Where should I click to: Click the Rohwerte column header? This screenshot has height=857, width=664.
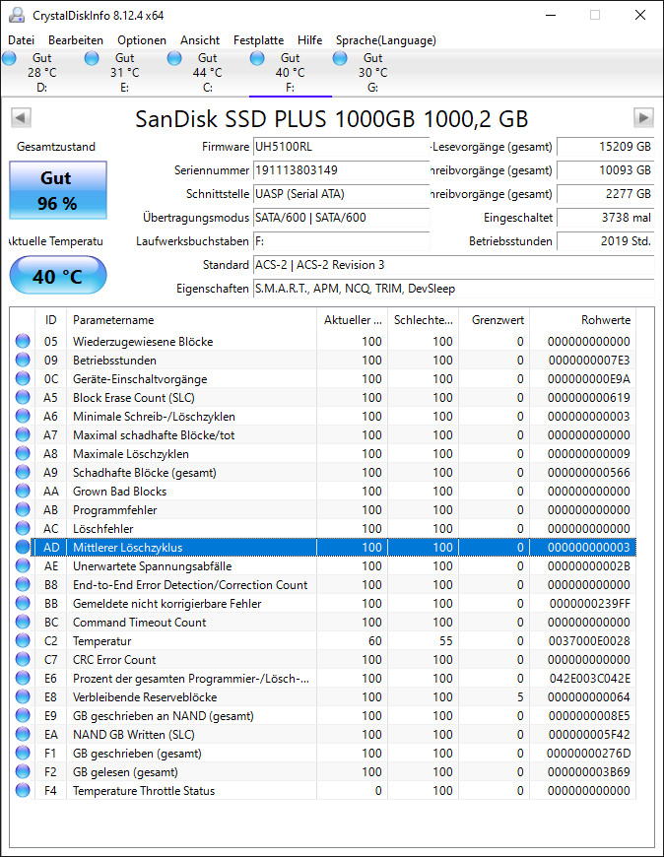click(x=582, y=320)
